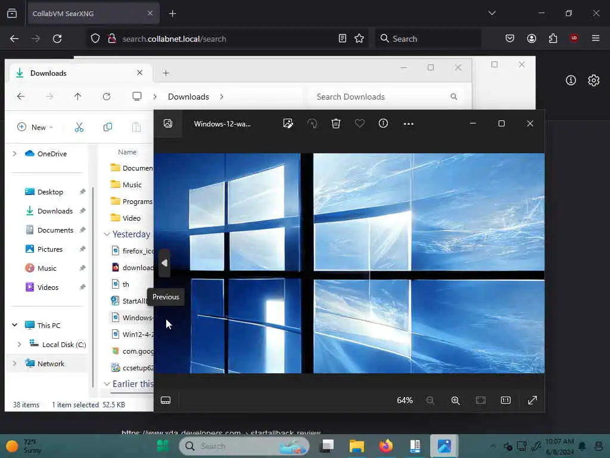This screenshot has height=458, width=610.
Task: Click the Name column header
Action: [x=127, y=152]
